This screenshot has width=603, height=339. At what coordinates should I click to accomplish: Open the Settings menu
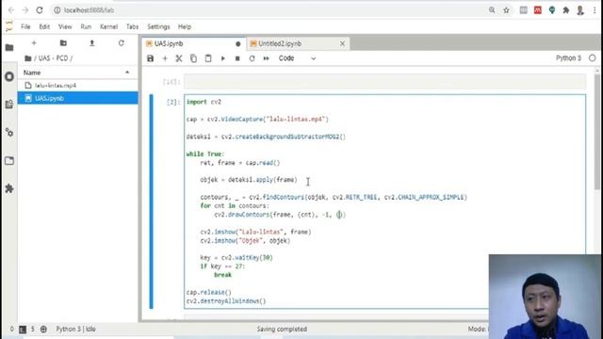(x=158, y=26)
